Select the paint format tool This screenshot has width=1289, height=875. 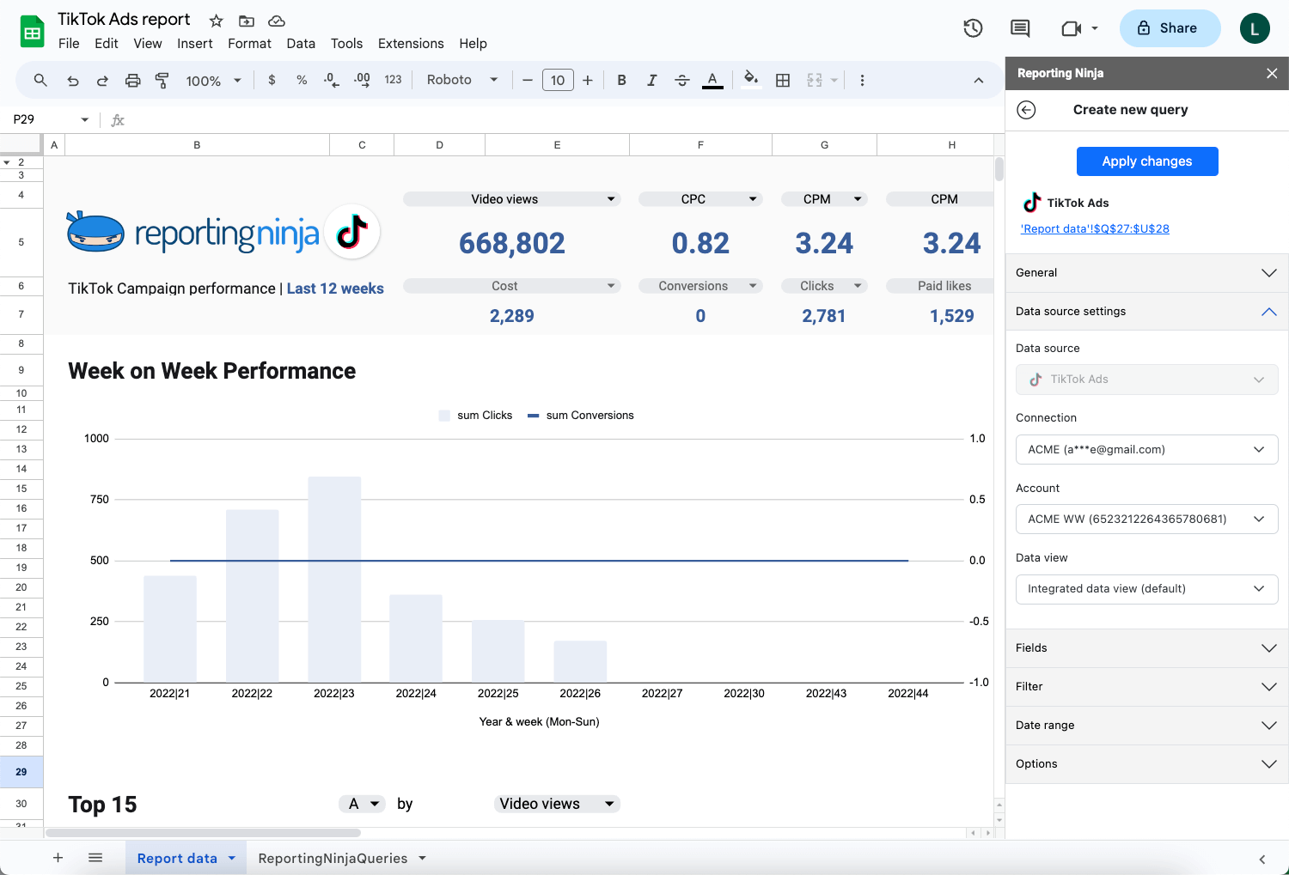click(162, 80)
